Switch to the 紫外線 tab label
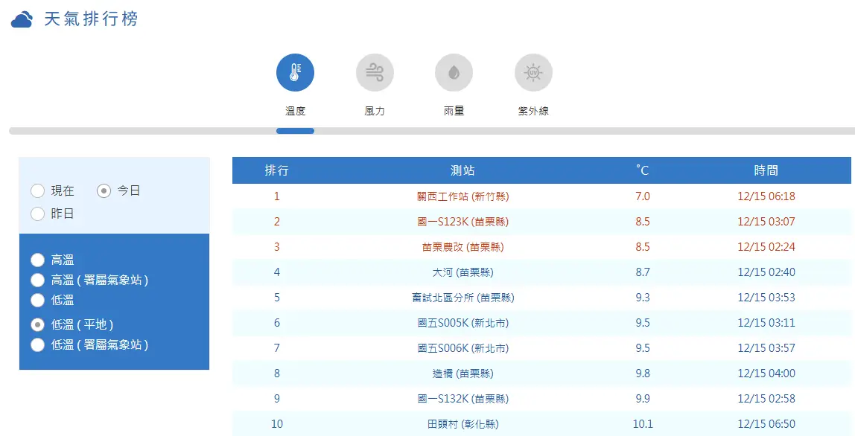 [x=533, y=111]
